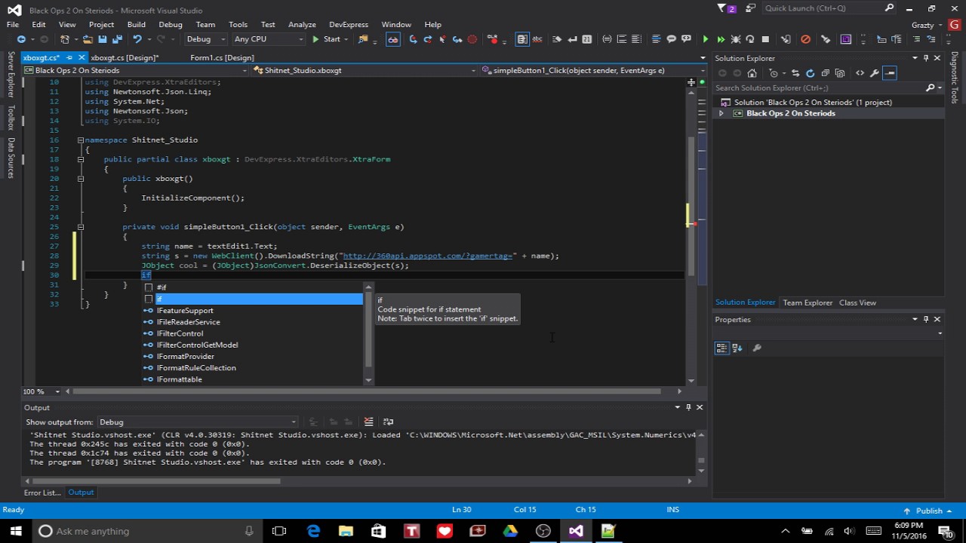Switch to the Team Explorer tab

(x=808, y=302)
